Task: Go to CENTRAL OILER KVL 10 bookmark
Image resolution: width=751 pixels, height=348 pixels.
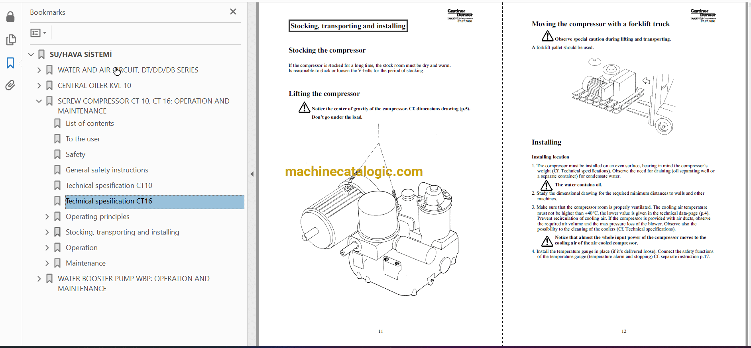Action: coord(94,86)
